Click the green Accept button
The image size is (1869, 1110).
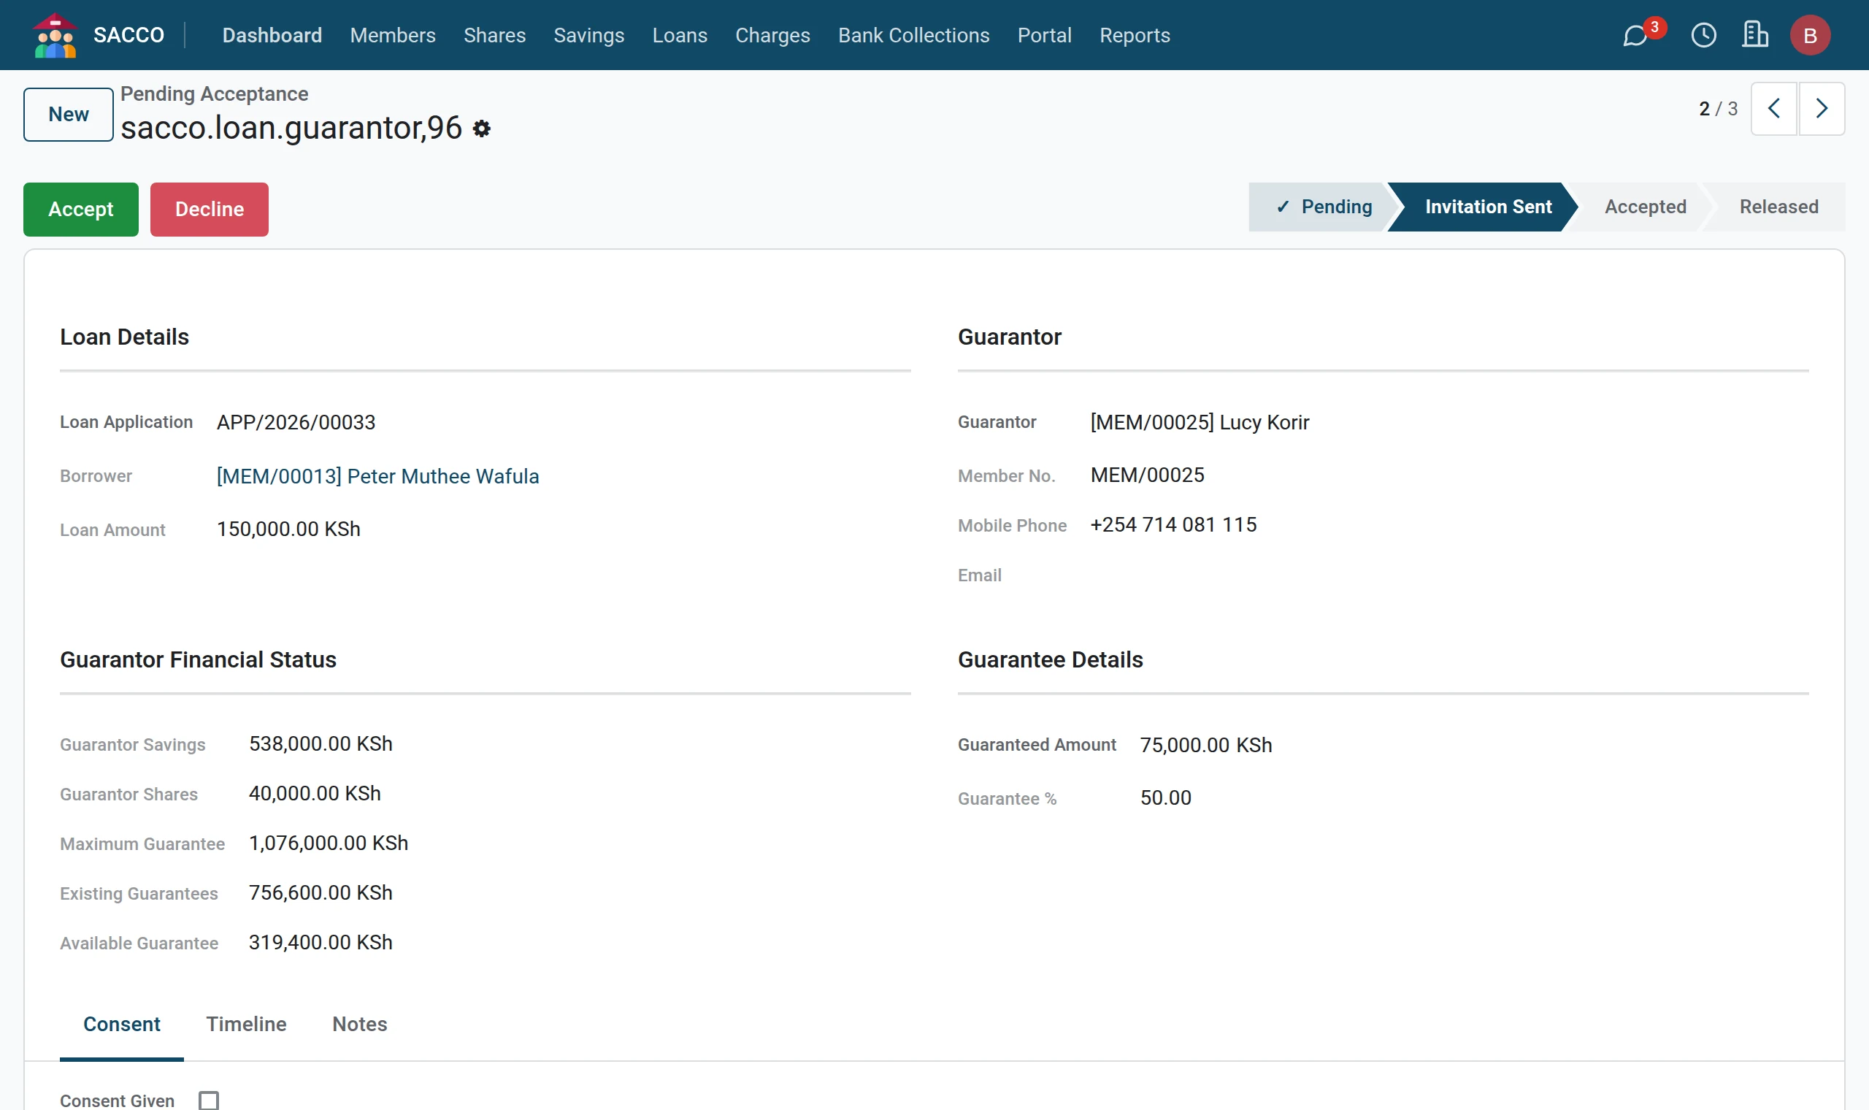pos(81,210)
